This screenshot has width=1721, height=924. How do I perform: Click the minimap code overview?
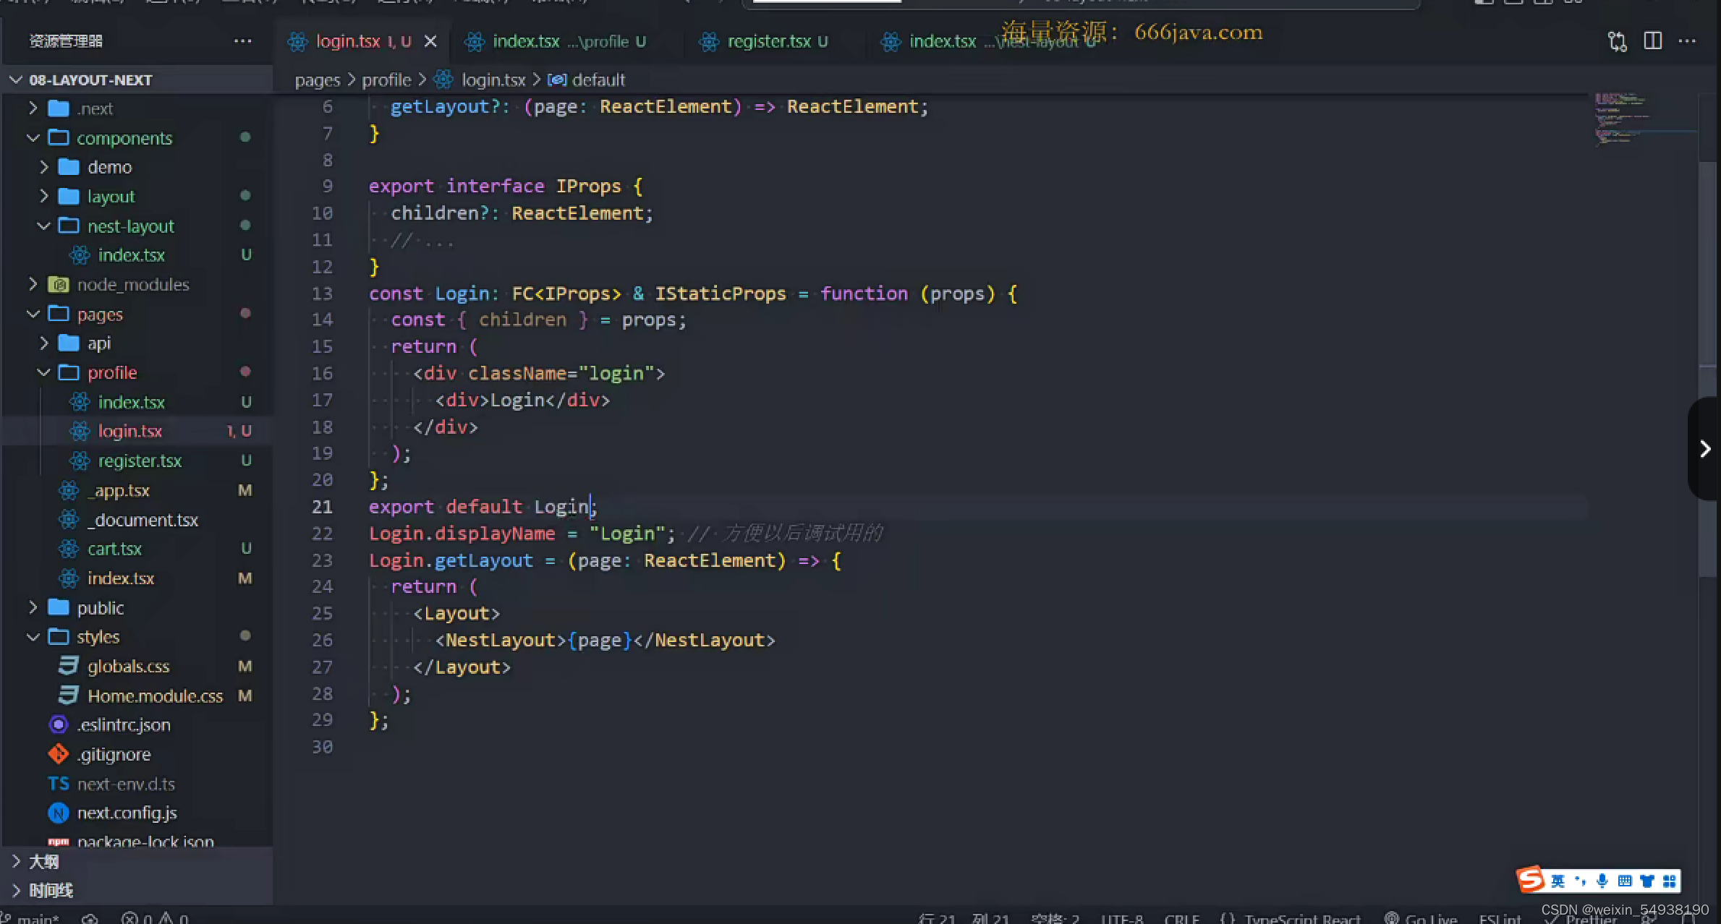click(1642, 119)
